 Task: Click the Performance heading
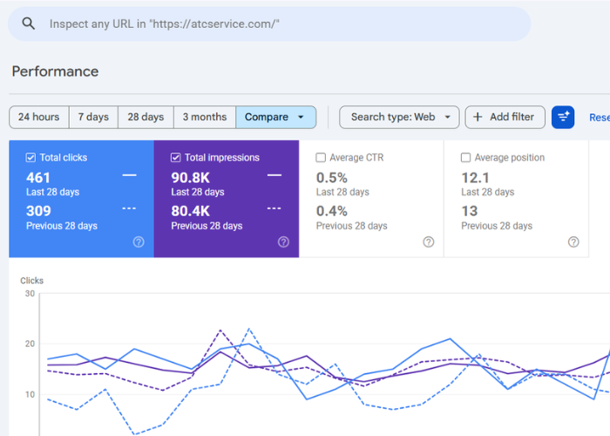click(55, 72)
